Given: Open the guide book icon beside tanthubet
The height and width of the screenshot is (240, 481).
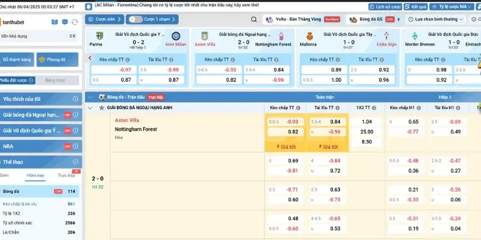Looking at the screenshot, I should [x=55, y=22].
